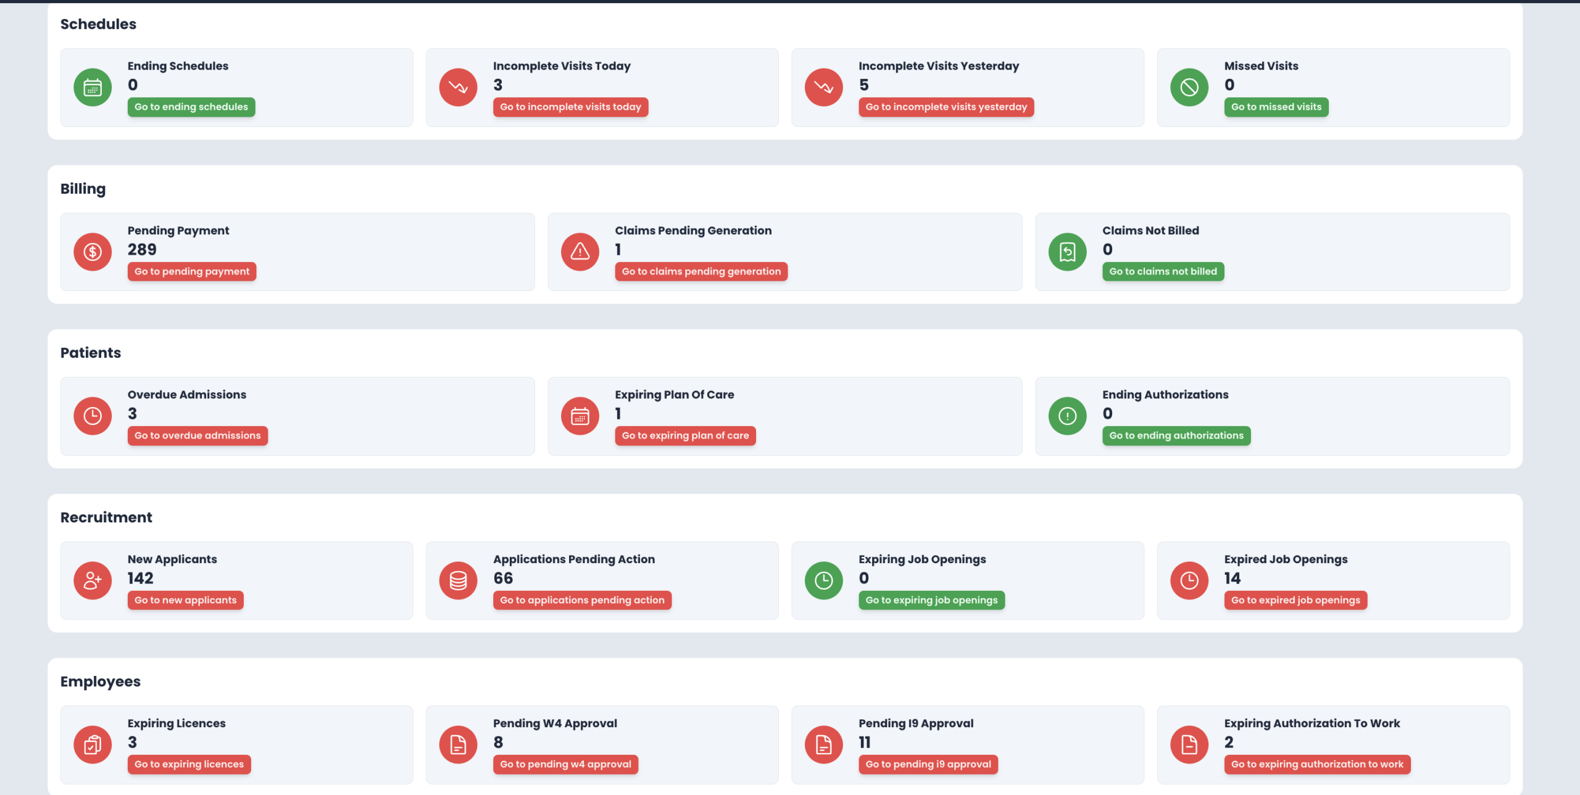
Task: Go to claims pending generation
Action: pos(701,271)
